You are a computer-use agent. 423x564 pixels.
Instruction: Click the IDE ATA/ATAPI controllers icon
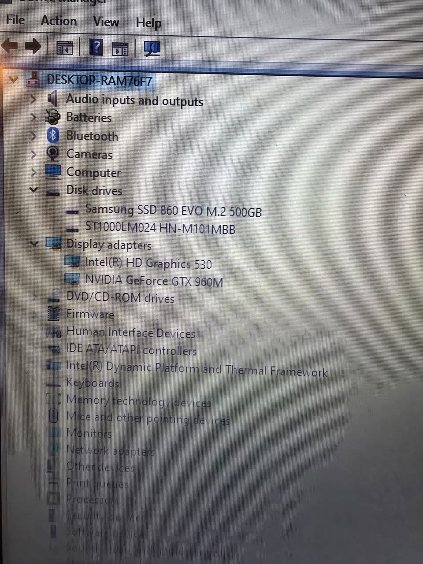point(54,349)
